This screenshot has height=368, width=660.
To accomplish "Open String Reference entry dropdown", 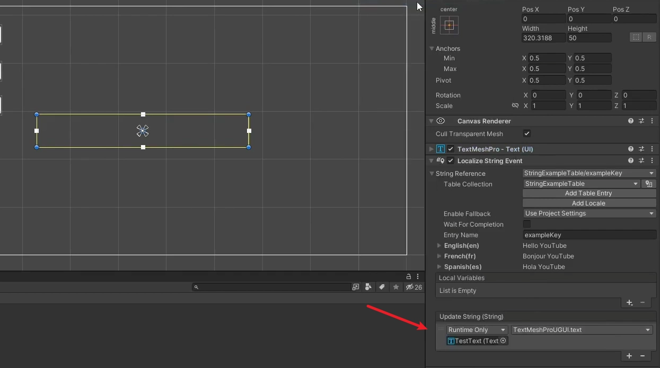I will click(x=589, y=173).
